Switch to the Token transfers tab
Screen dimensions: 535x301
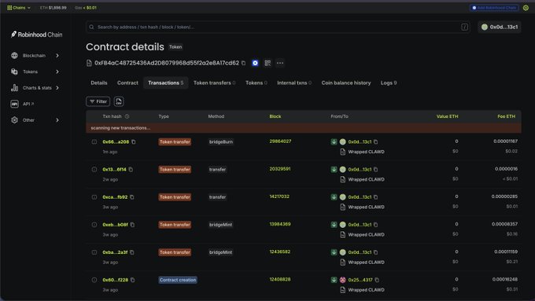point(214,83)
